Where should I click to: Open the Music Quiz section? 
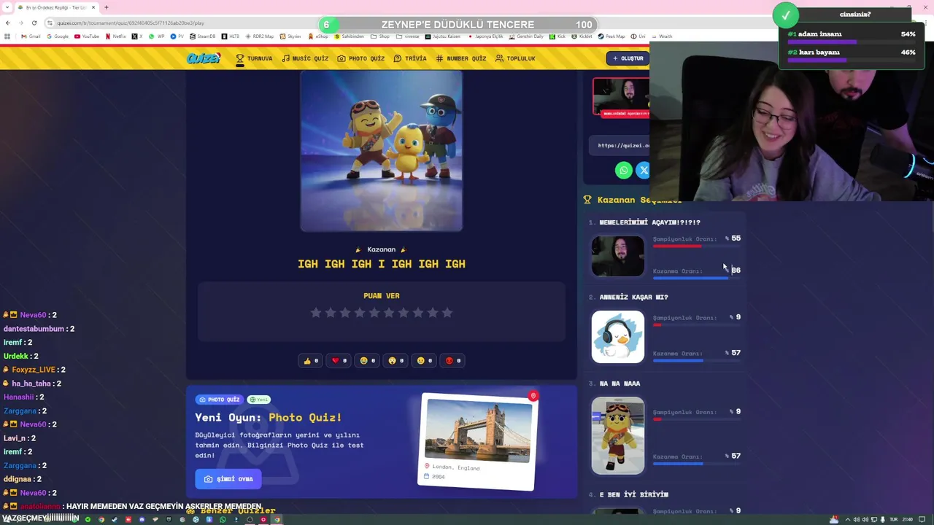tap(305, 58)
